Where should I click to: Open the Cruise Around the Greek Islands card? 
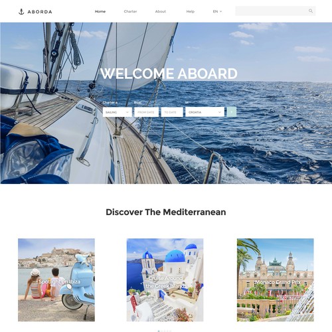point(165,280)
